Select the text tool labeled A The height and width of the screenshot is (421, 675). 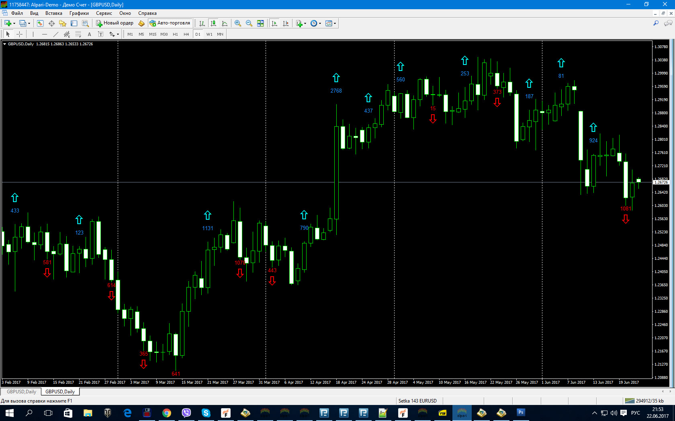coord(89,34)
